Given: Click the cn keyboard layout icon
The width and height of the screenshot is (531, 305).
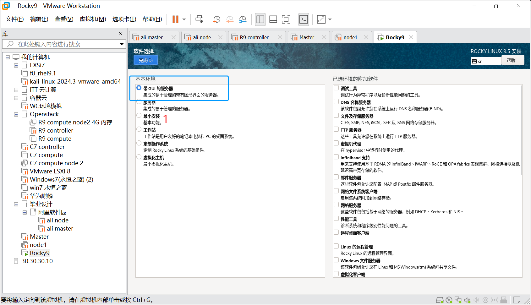Looking at the screenshot, I should click(x=474, y=61).
